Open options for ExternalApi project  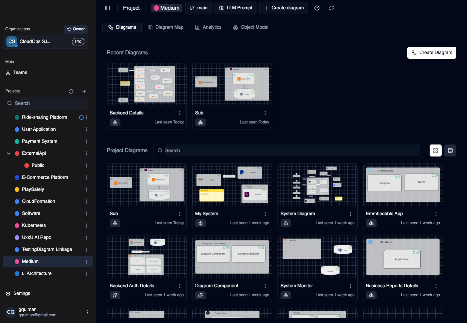(86, 153)
